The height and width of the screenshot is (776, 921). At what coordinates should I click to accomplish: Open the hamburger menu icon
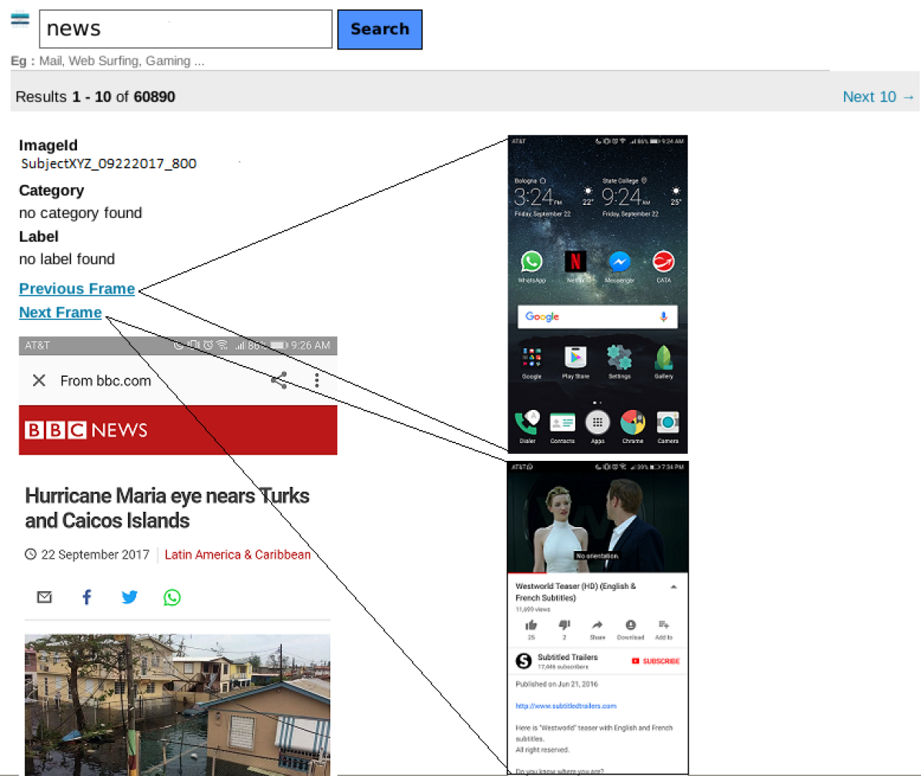(x=20, y=19)
